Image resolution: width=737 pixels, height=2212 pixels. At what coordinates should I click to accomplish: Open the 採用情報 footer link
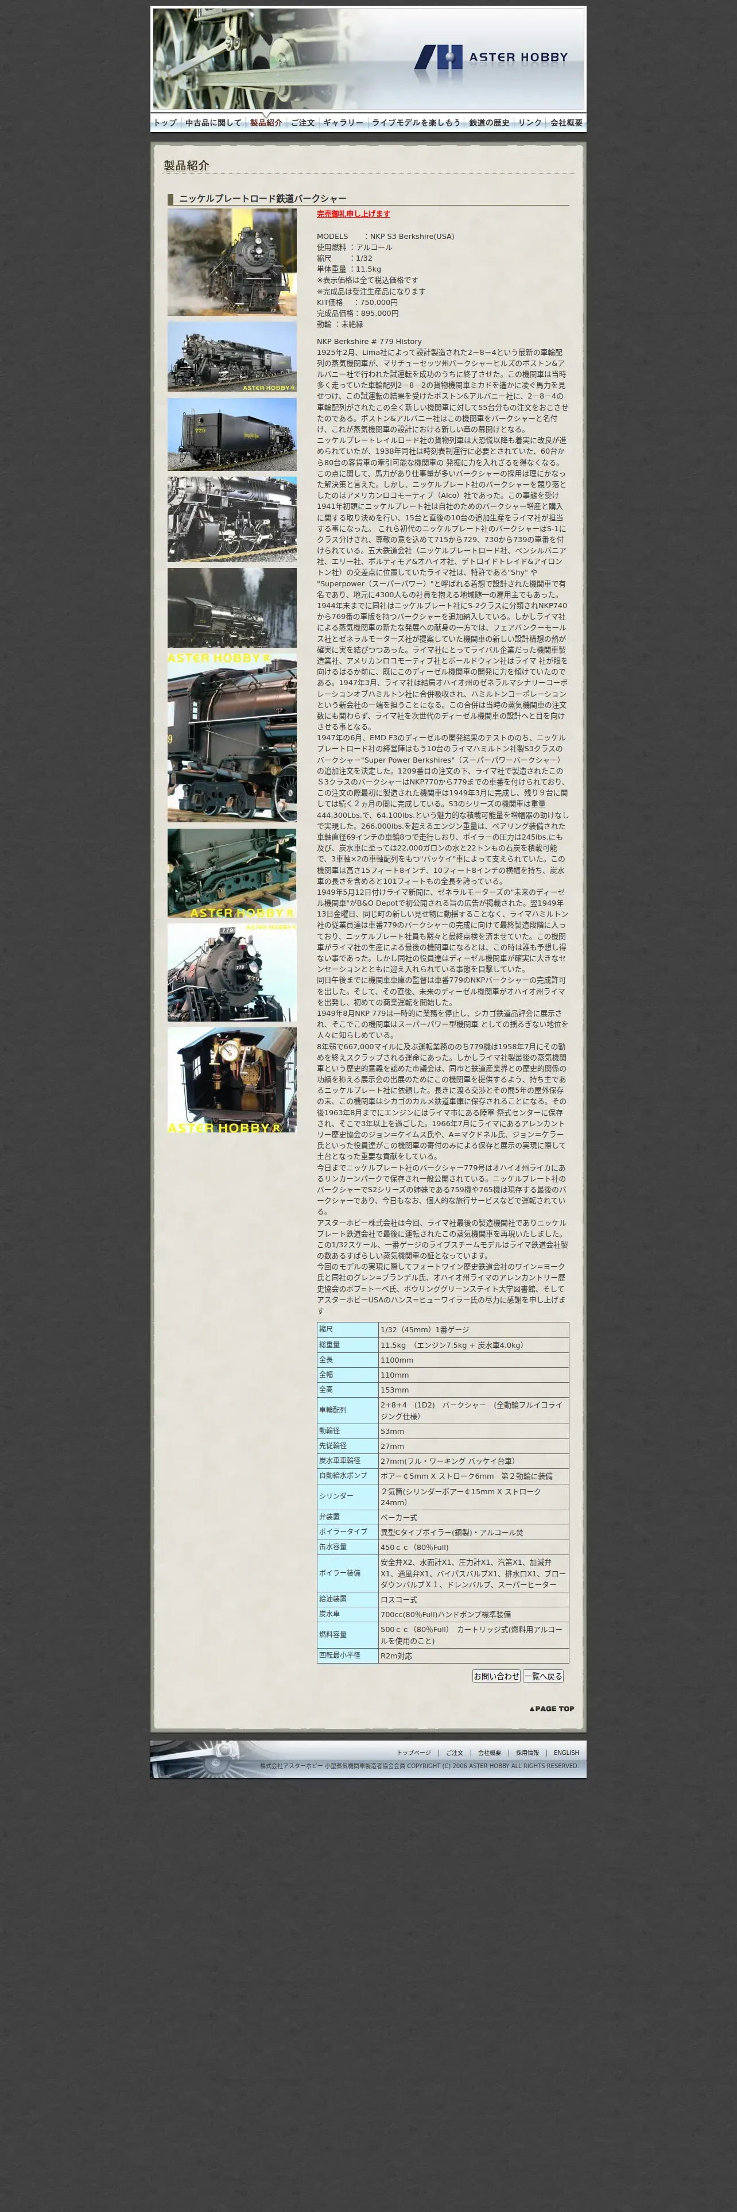tap(527, 1753)
